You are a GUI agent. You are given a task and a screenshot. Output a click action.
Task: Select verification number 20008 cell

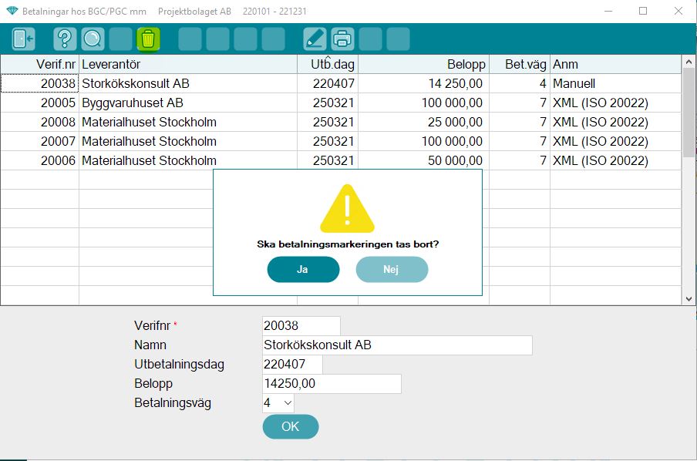39,122
